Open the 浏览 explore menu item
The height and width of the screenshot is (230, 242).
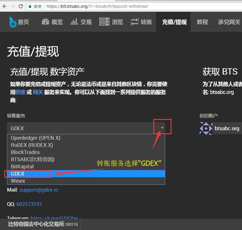(x=117, y=22)
